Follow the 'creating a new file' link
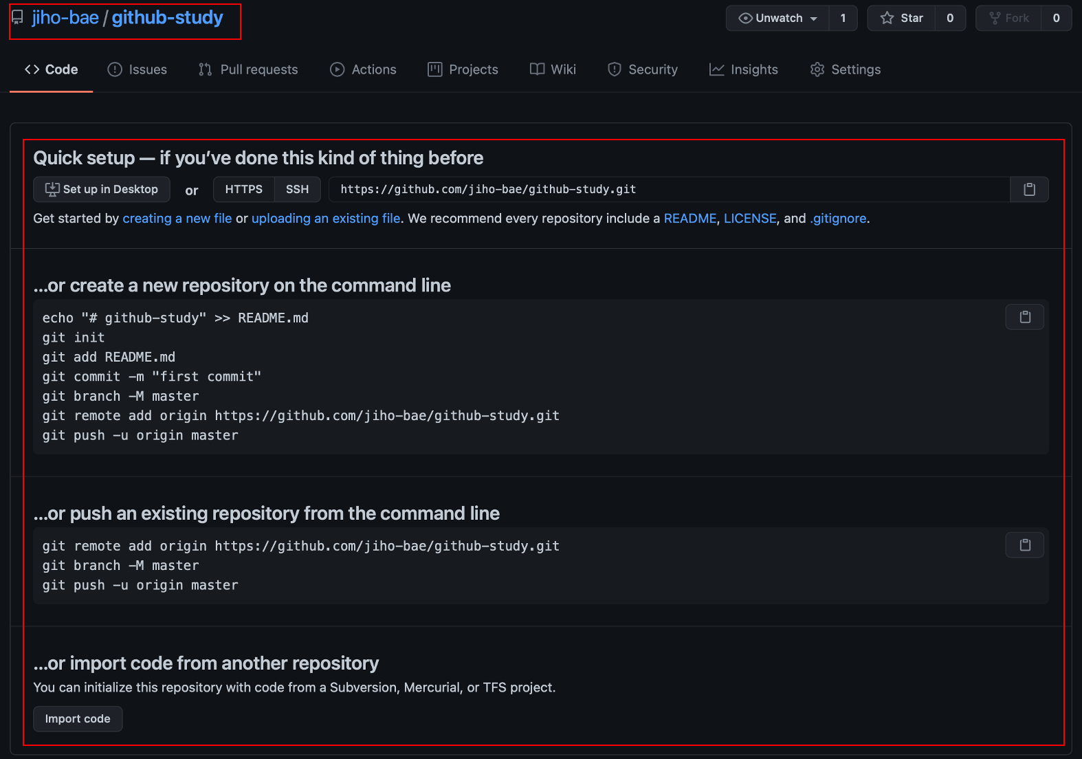Screen dimensions: 1082x759 [x=177, y=218]
